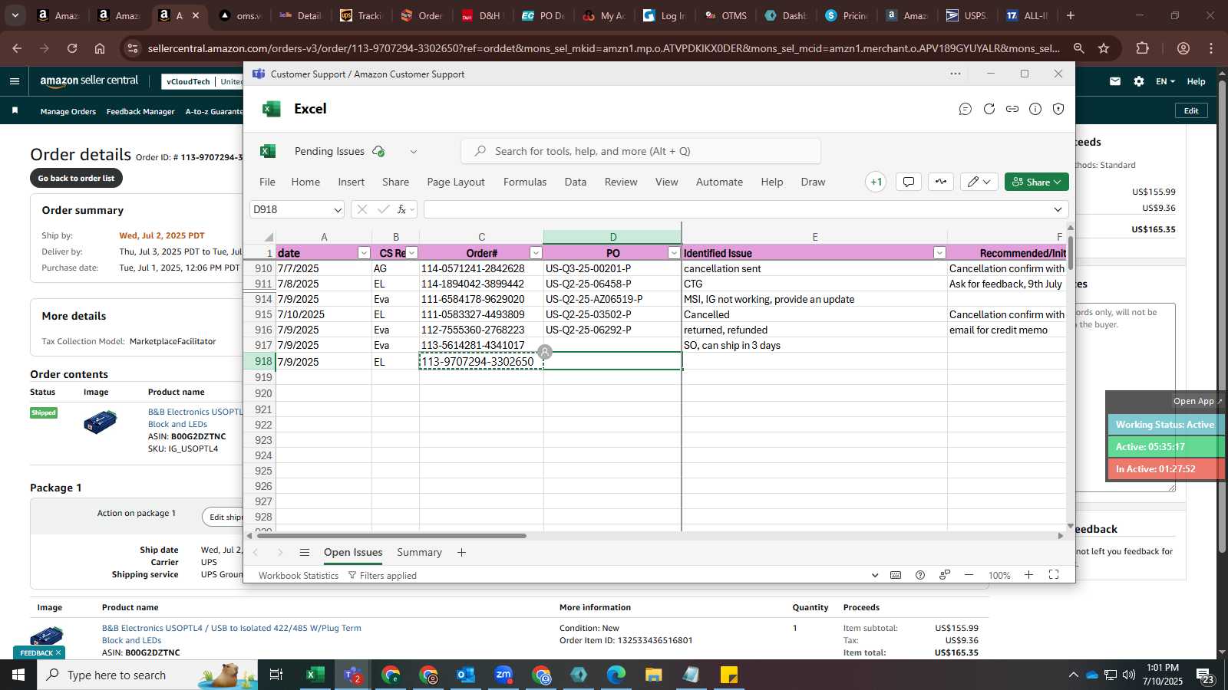Select the Open Issues sheet tab
Viewport: 1228px width, 690px height.
[x=353, y=552]
